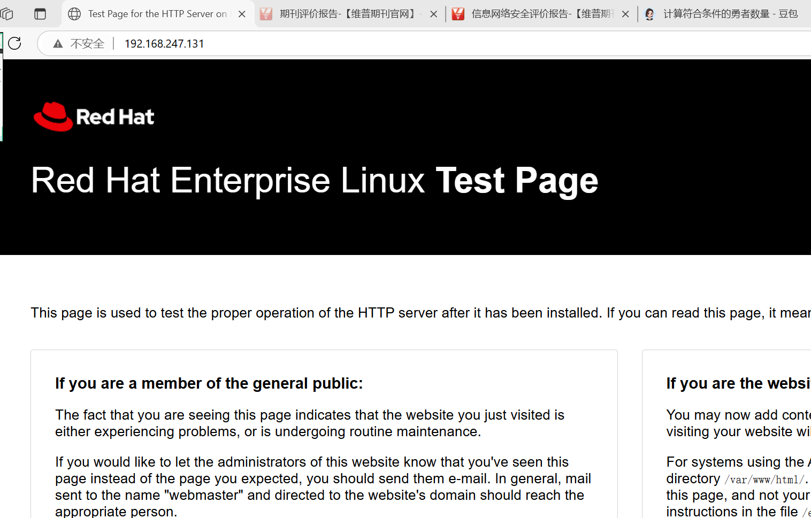811x518 pixels.
Task: Click the globe favicon on Test Page tab
Action: tap(74, 14)
